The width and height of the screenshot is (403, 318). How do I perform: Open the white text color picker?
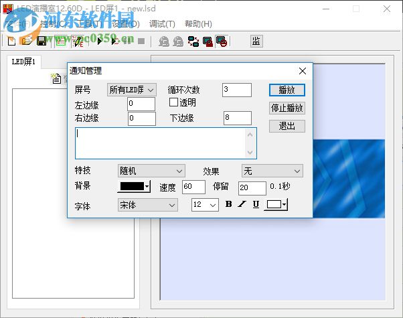[276, 205]
